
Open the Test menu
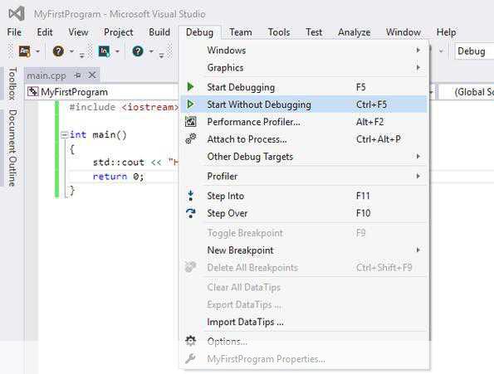pos(314,32)
